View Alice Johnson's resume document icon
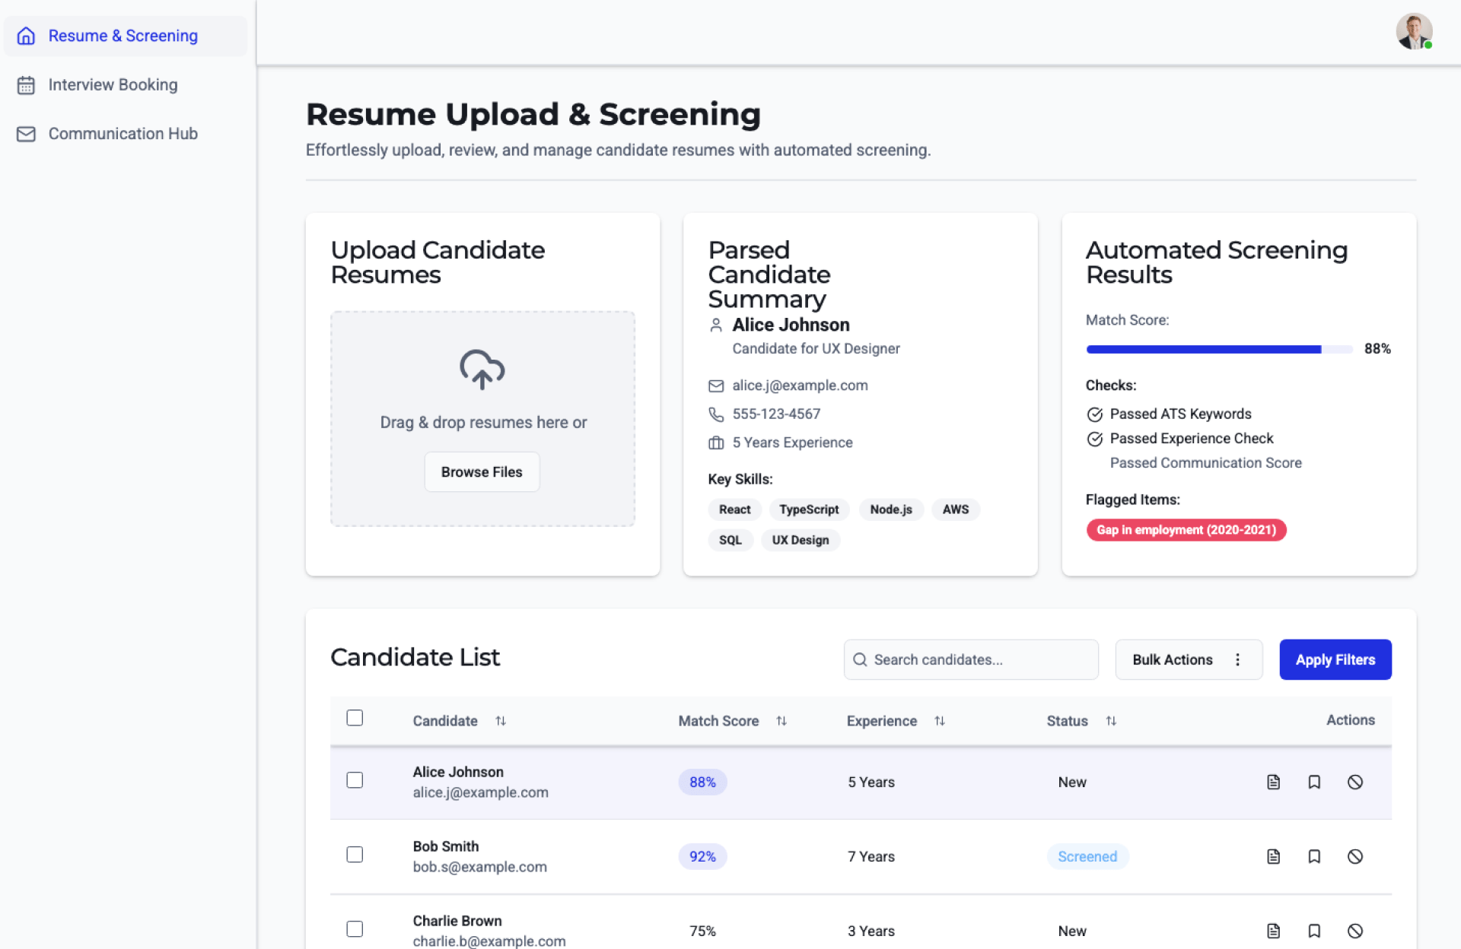Image resolution: width=1461 pixels, height=949 pixels. [x=1273, y=782]
